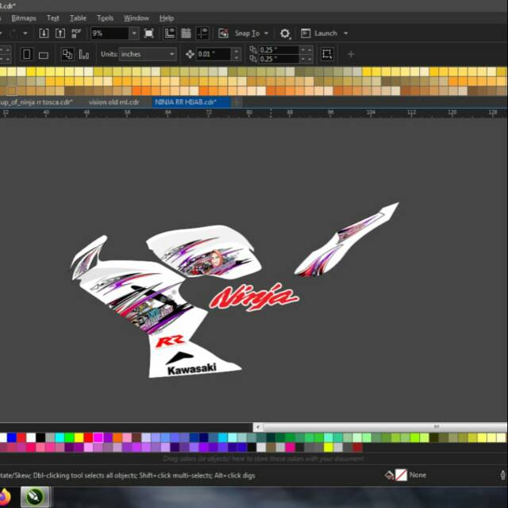Pick the magenta swatch in bottom palette
The height and width of the screenshot is (508, 508).
[x=98, y=437]
